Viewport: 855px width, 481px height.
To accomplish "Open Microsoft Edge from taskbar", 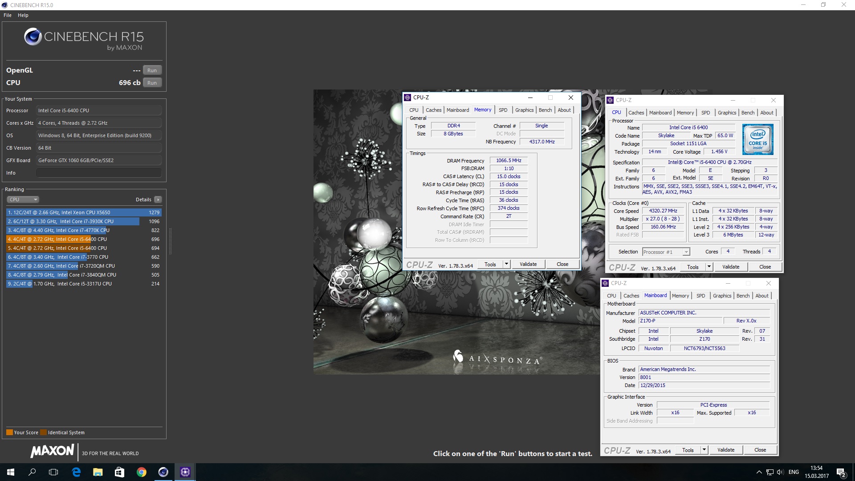I will (x=76, y=472).
